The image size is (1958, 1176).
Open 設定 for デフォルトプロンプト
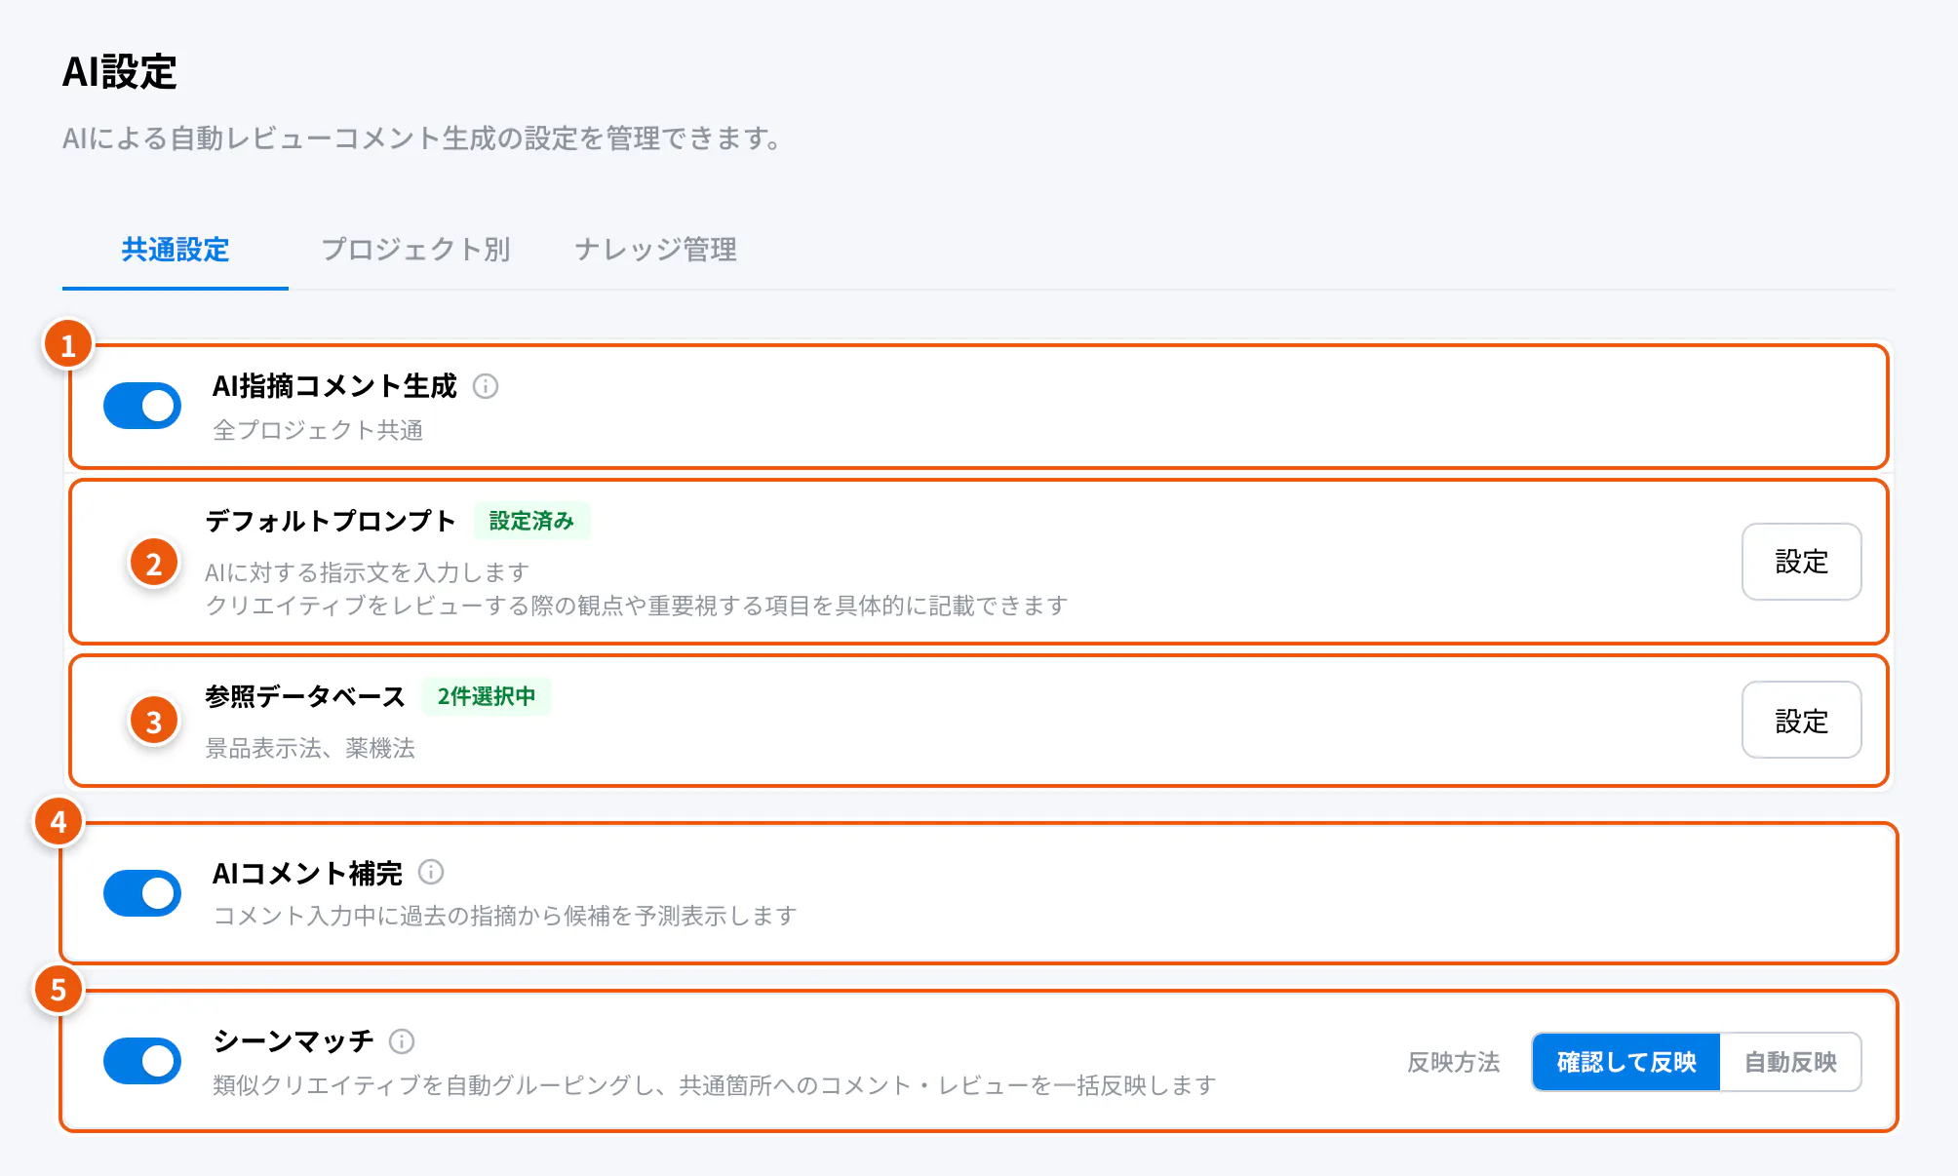pos(1801,562)
